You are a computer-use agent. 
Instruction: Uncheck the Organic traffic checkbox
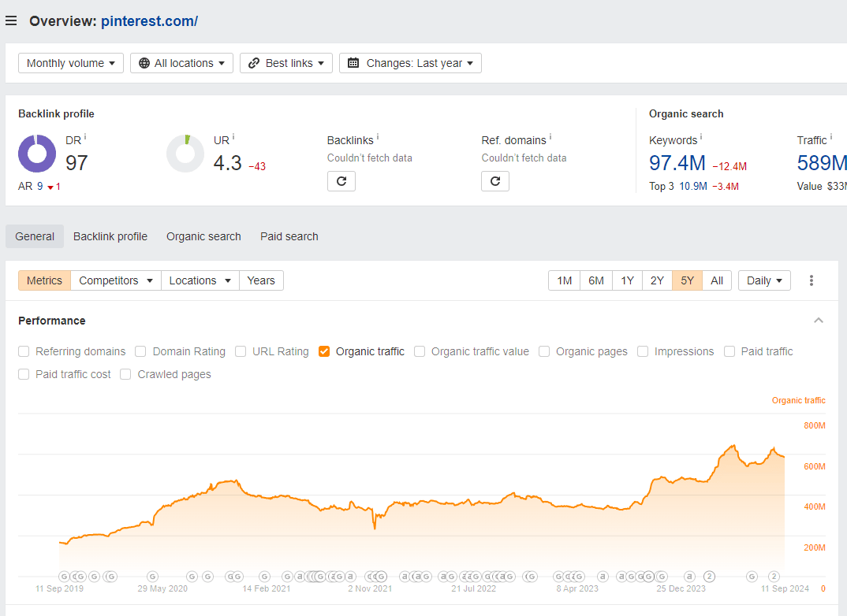pyautogui.click(x=324, y=351)
